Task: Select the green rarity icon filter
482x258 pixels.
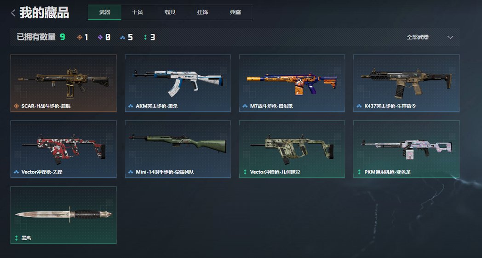Action: [145, 38]
